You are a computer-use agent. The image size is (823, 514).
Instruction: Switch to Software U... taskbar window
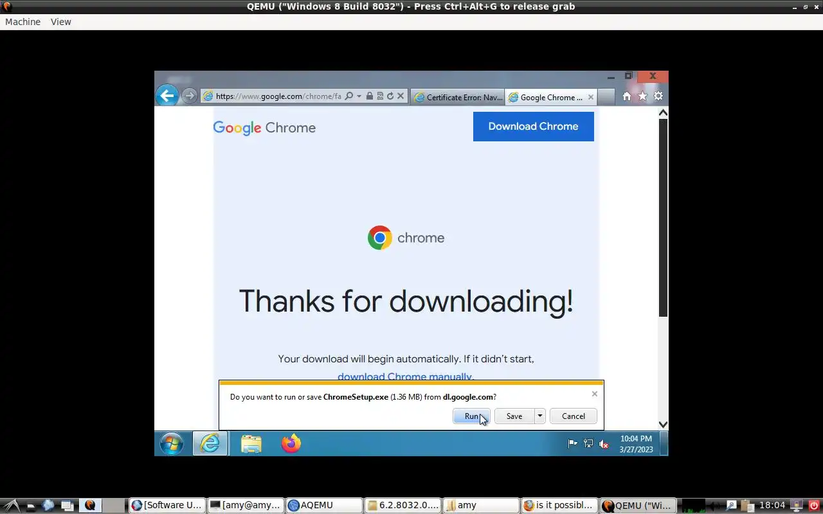[x=167, y=506]
